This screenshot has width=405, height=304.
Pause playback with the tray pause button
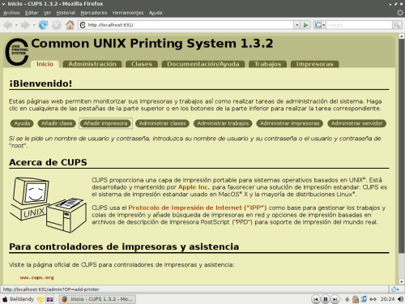pos(326,299)
